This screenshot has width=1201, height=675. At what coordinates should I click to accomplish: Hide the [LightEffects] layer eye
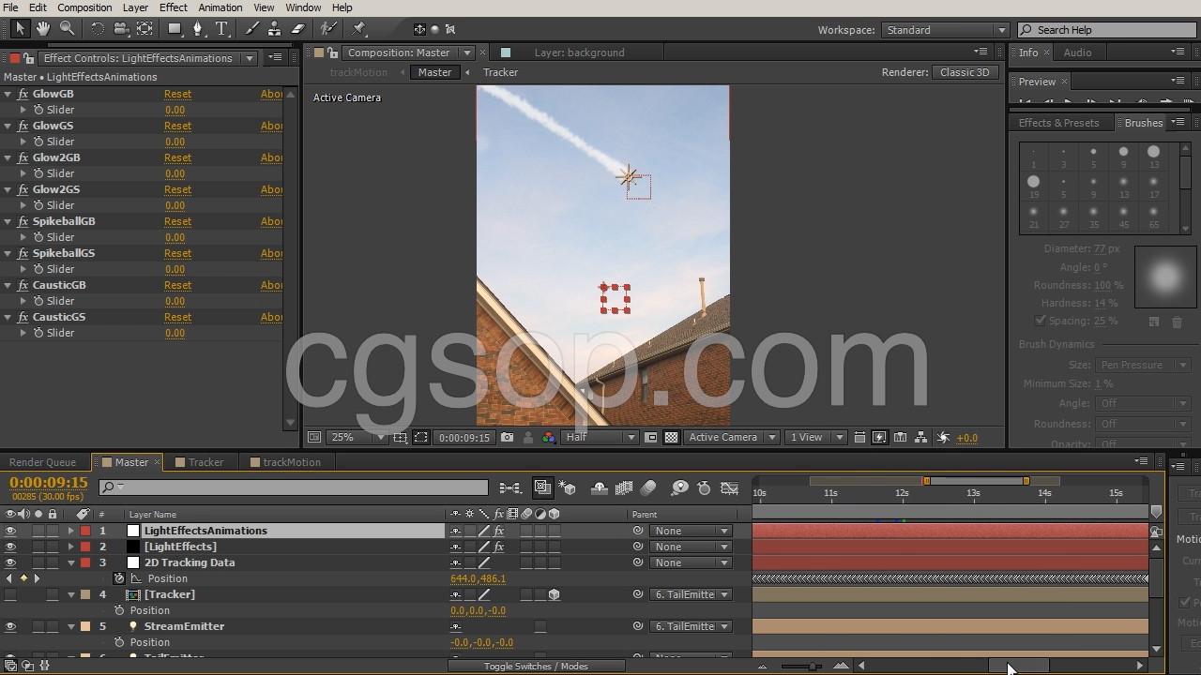[10, 547]
